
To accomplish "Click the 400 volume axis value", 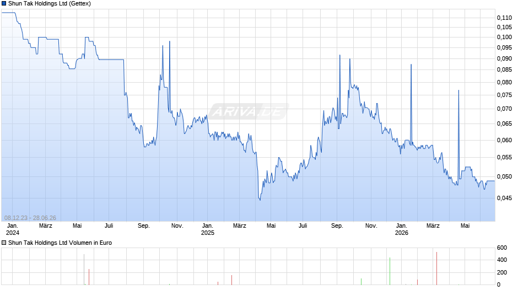I will pyautogui.click(x=502, y=260).
